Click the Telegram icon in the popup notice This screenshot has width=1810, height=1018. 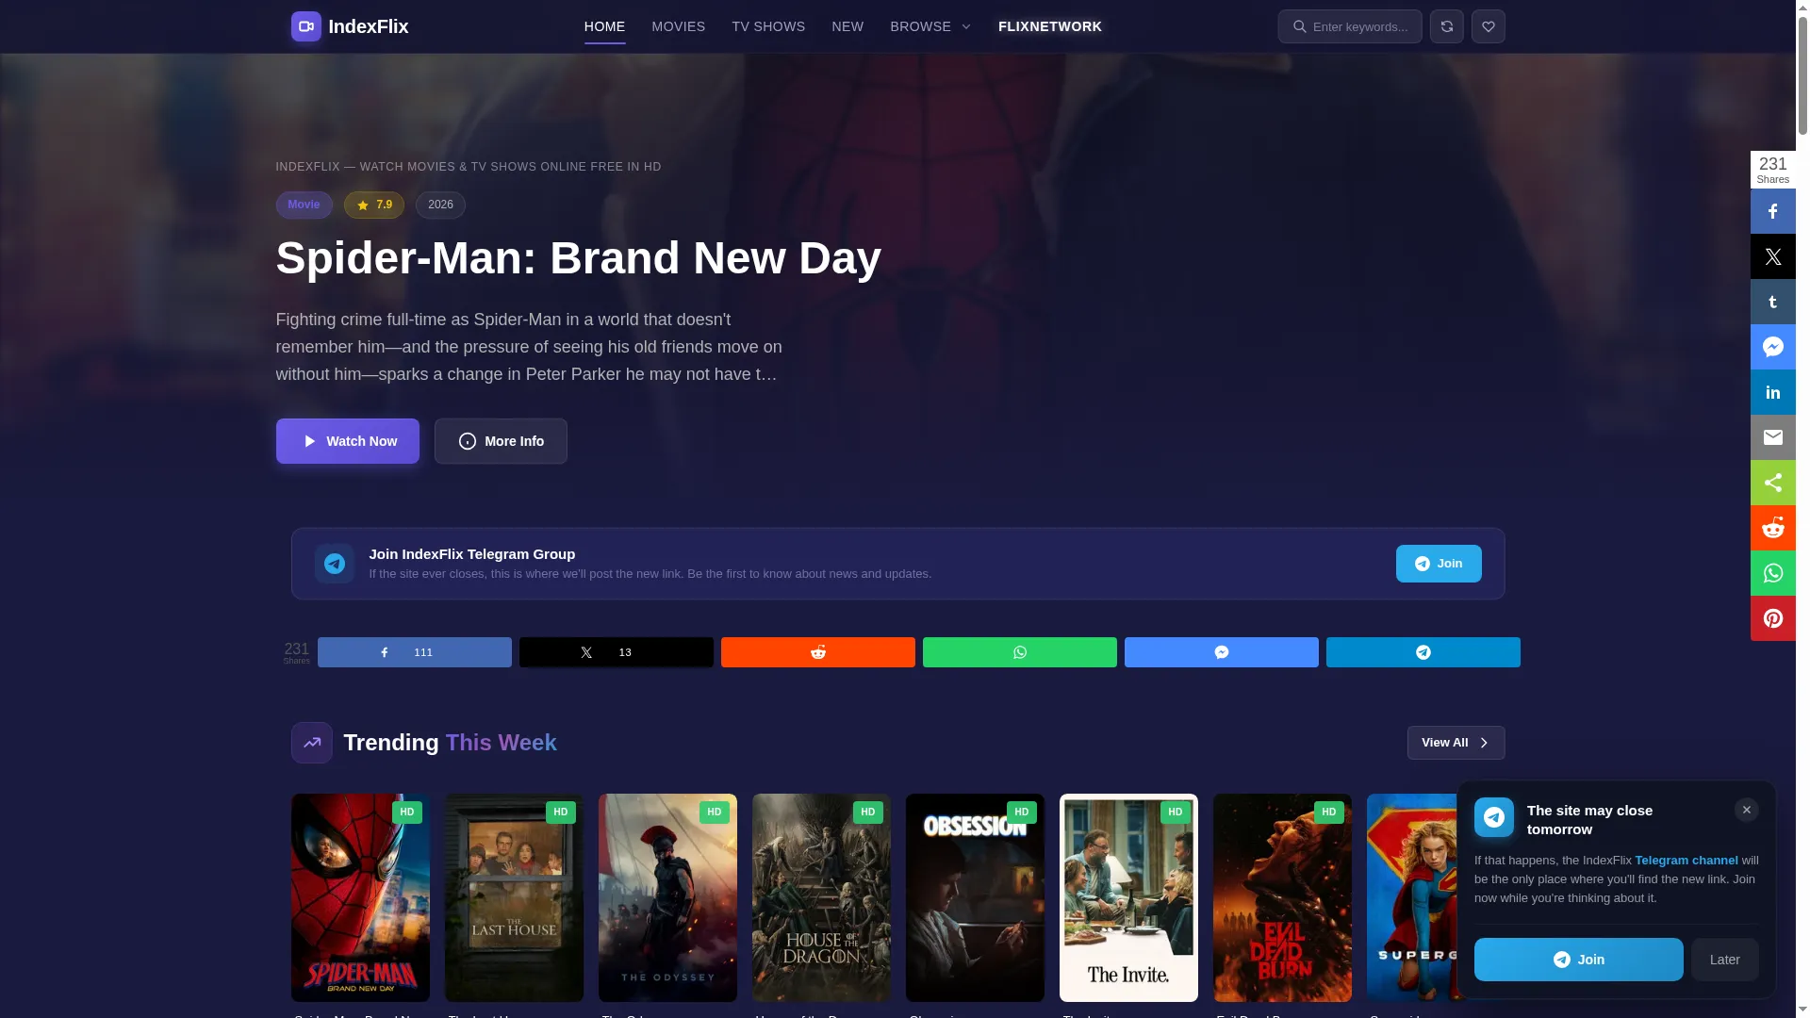pyautogui.click(x=1494, y=817)
